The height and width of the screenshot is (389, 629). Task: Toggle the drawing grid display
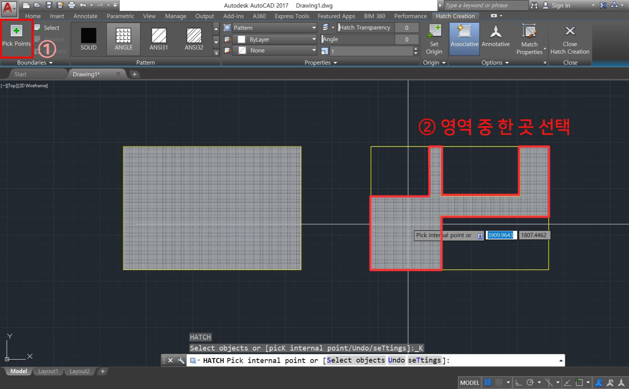[x=488, y=383]
